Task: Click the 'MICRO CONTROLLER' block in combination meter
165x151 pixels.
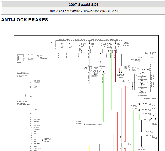Action: (145, 69)
